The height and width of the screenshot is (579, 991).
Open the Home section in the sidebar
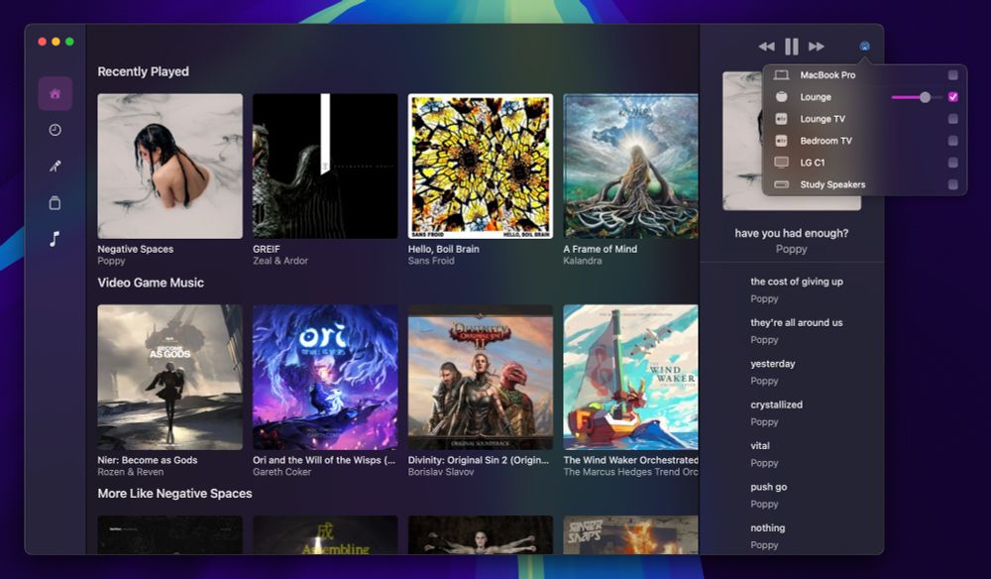[x=55, y=94]
